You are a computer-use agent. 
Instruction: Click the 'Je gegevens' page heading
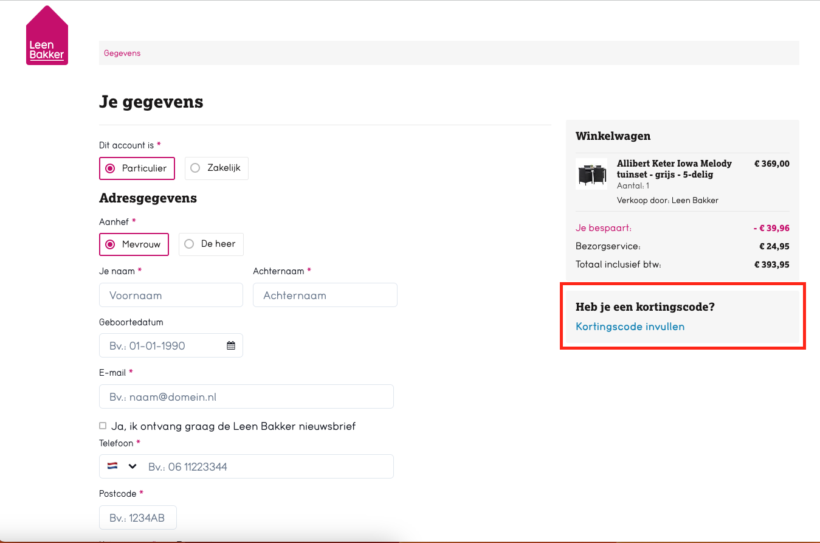(x=151, y=102)
